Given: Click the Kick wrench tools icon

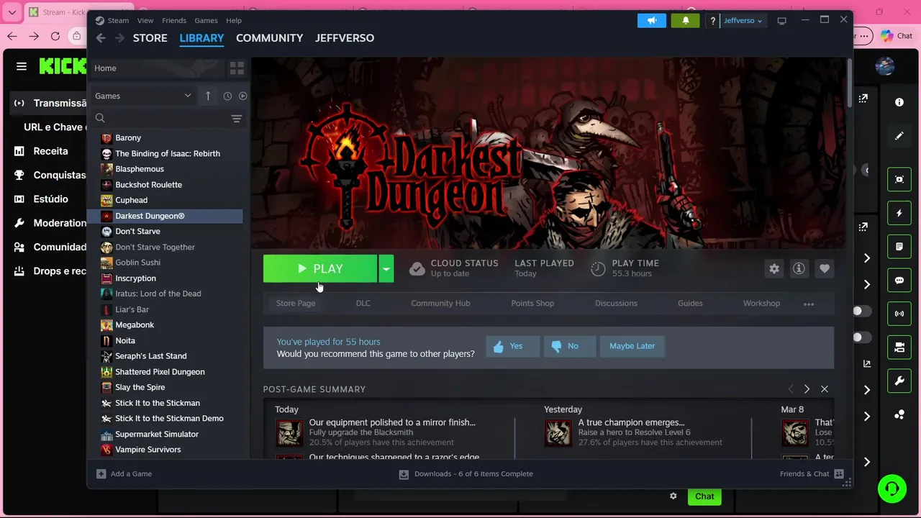Looking at the screenshot, I should pyautogui.click(x=899, y=381).
